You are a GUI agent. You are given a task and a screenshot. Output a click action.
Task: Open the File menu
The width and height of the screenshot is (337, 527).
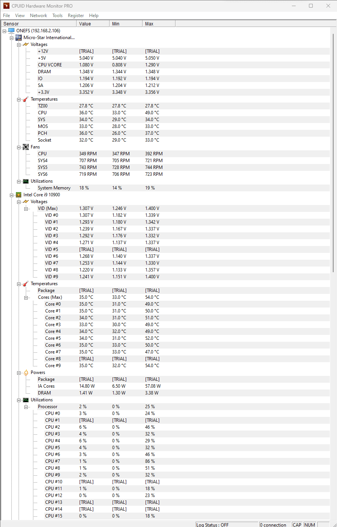[x=6, y=16]
